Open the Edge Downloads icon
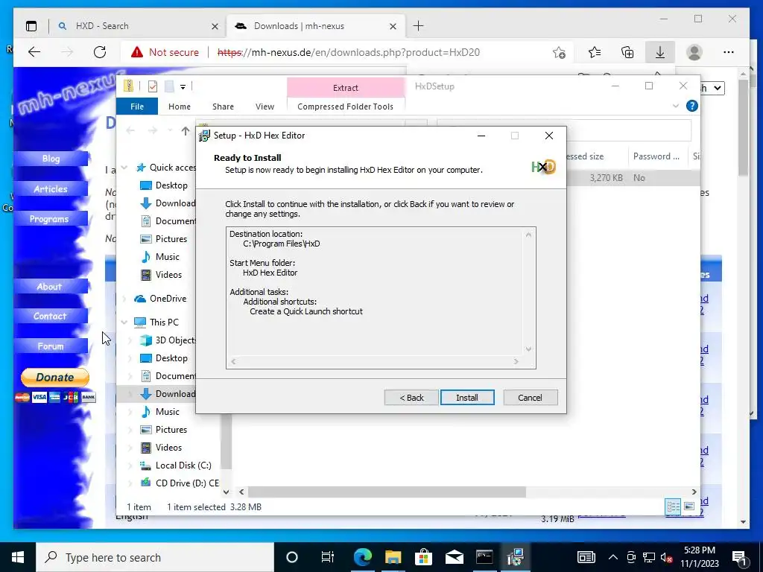The height and width of the screenshot is (572, 763). click(x=660, y=52)
